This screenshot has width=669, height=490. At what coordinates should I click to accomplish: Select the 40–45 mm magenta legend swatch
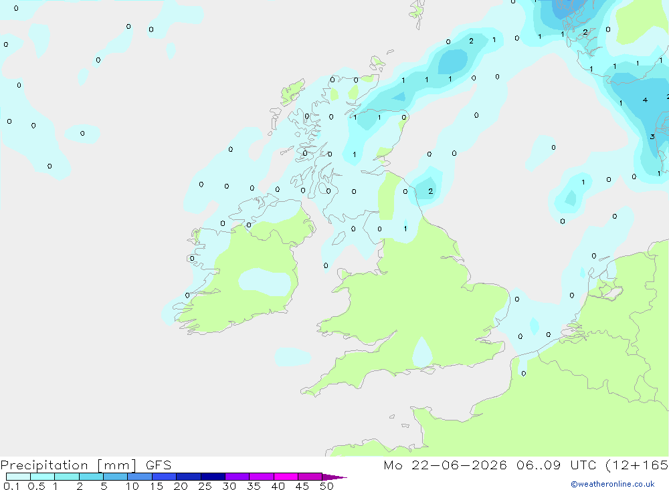[x=286, y=477]
